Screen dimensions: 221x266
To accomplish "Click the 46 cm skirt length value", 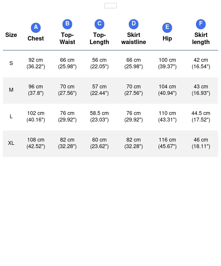I will (x=201, y=140).
